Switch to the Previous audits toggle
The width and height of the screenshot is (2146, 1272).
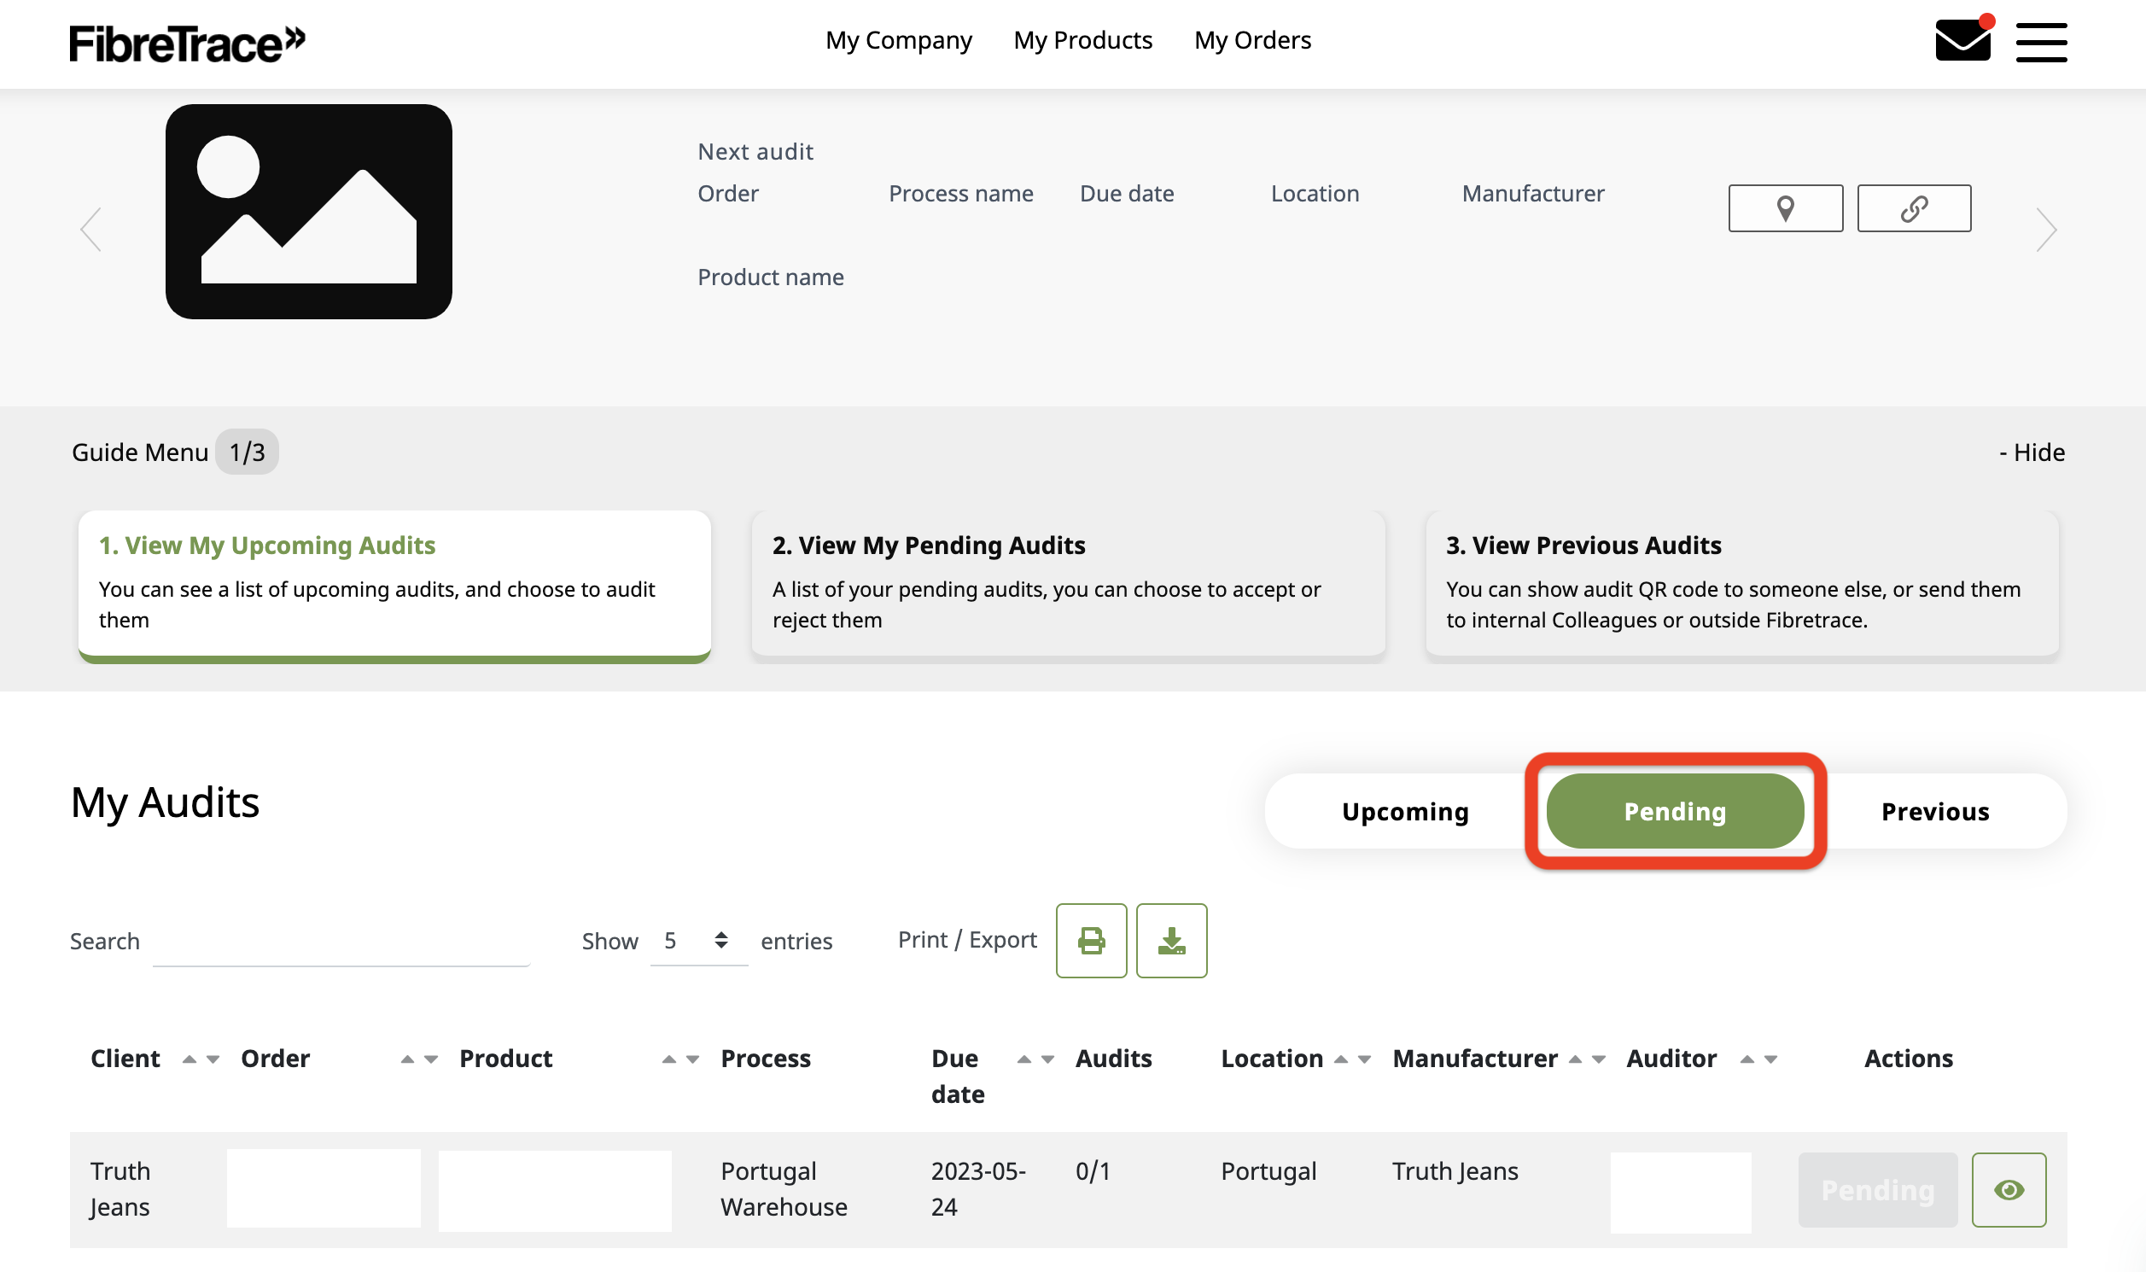click(x=1935, y=811)
